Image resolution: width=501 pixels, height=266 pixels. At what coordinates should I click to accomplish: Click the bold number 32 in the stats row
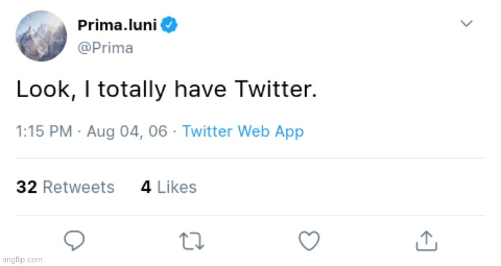(26, 187)
